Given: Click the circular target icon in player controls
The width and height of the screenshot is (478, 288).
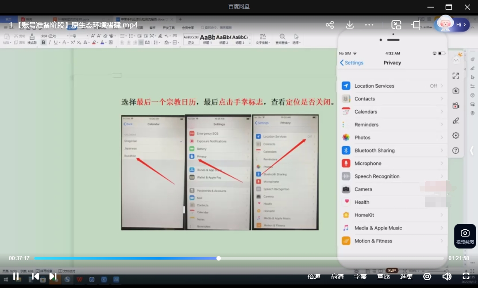Looking at the screenshot, I should click(427, 276).
